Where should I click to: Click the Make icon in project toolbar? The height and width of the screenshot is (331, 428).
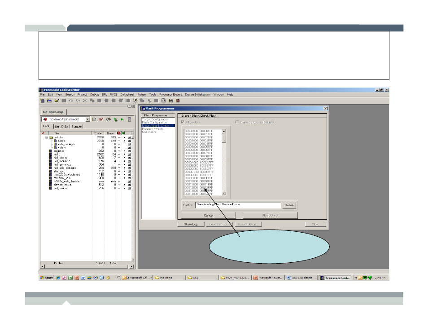pos(109,119)
